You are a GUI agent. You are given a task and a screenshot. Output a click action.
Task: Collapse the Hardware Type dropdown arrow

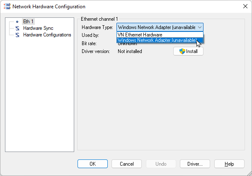pyautogui.click(x=199, y=27)
